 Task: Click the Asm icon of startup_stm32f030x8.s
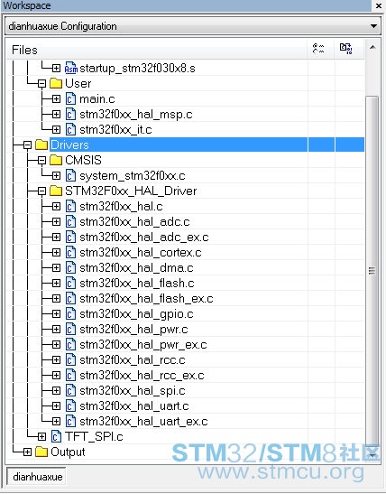[x=70, y=68]
